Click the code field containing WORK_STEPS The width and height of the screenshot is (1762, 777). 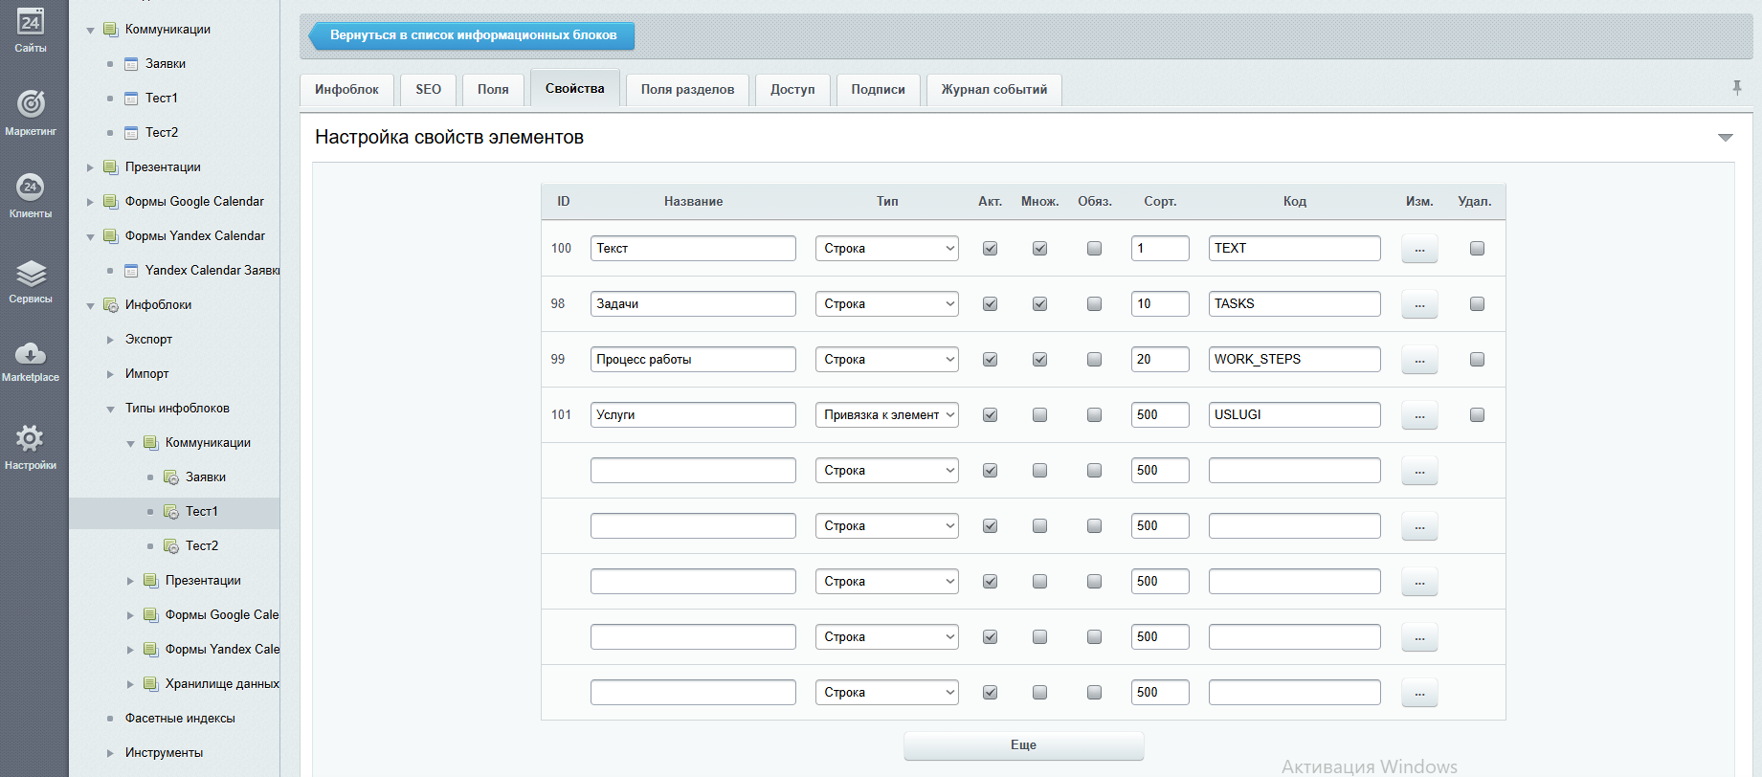(x=1294, y=360)
